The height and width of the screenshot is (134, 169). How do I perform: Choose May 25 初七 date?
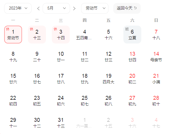85,101
